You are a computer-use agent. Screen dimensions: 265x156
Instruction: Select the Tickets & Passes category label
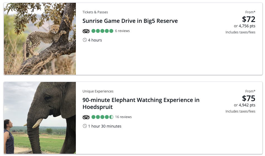click(95, 12)
